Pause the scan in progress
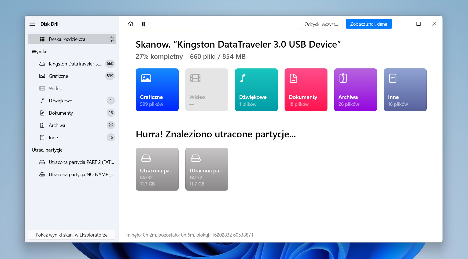The width and height of the screenshot is (468, 259). pos(144,24)
